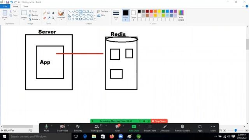Click the horizontal scrollbar thumb
This screenshot has width=249, height=140.
coord(18,126)
